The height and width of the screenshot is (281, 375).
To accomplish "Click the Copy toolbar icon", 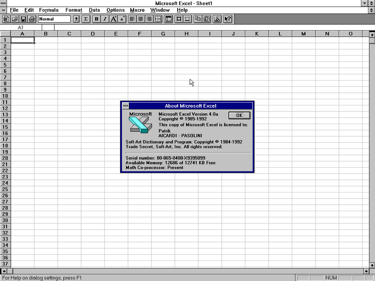I will [198, 19].
